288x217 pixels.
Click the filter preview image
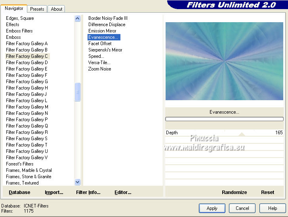click(224, 61)
